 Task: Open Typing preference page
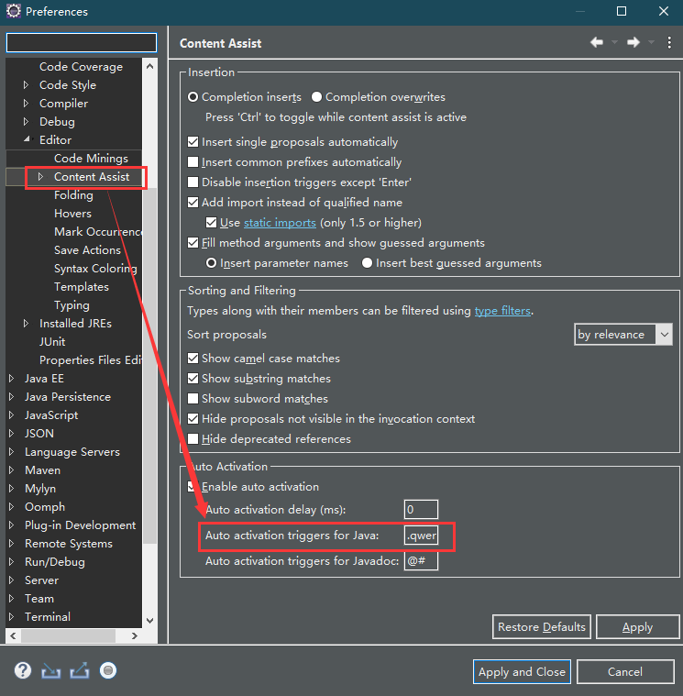(x=72, y=305)
